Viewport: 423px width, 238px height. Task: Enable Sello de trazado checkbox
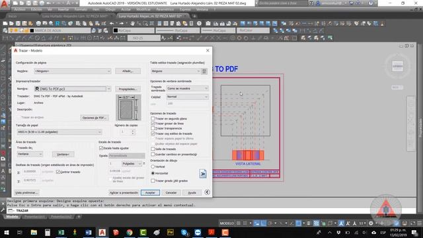click(153, 149)
